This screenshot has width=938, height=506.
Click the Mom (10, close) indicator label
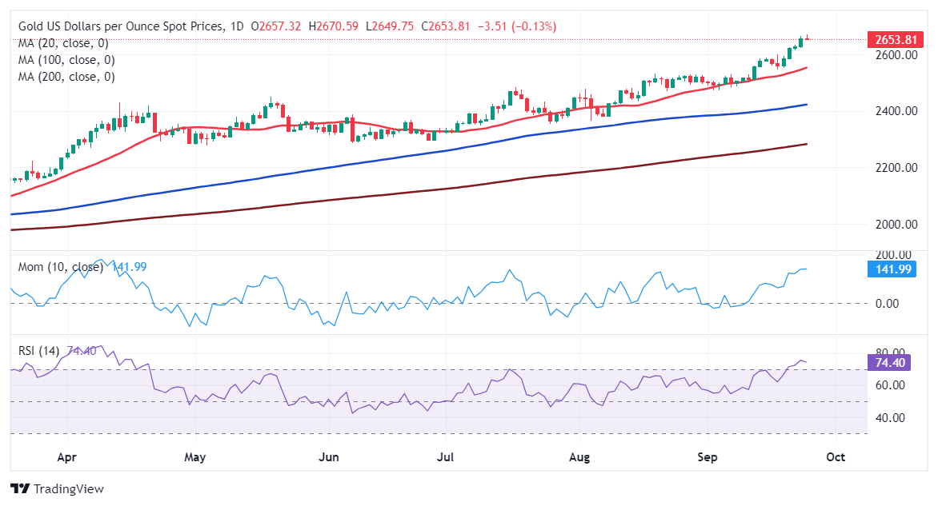tap(60, 267)
